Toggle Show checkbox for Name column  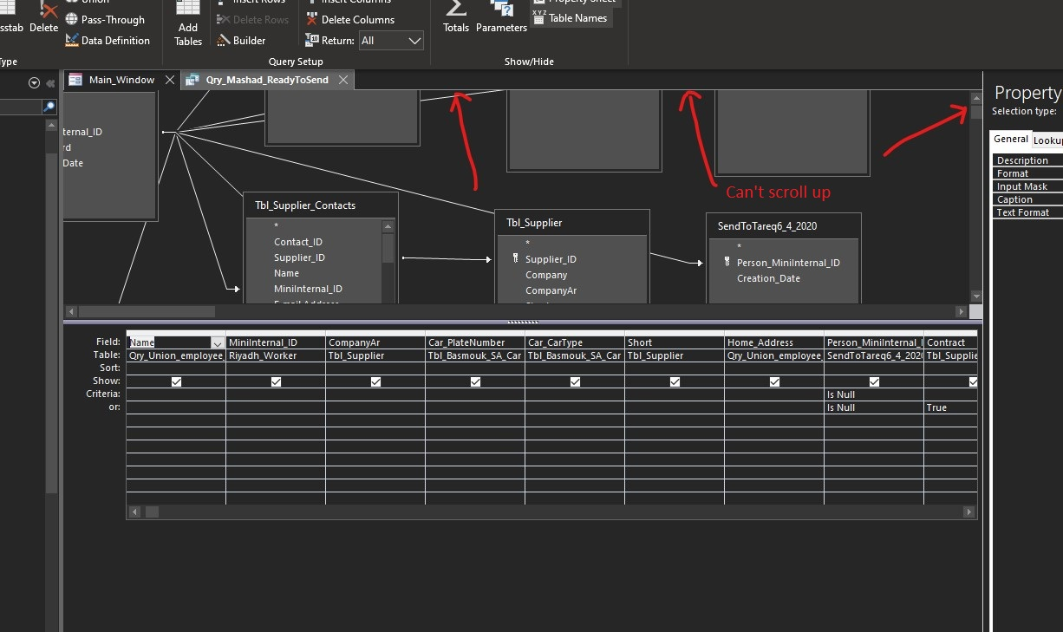tap(176, 381)
